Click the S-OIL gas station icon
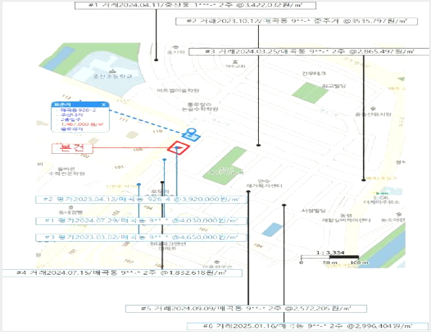Screen dimensions: 431x332 (x=380, y=193)
